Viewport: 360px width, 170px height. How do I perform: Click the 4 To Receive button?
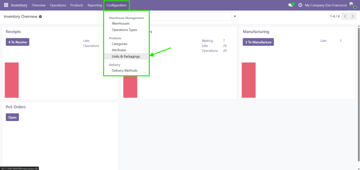click(x=18, y=42)
